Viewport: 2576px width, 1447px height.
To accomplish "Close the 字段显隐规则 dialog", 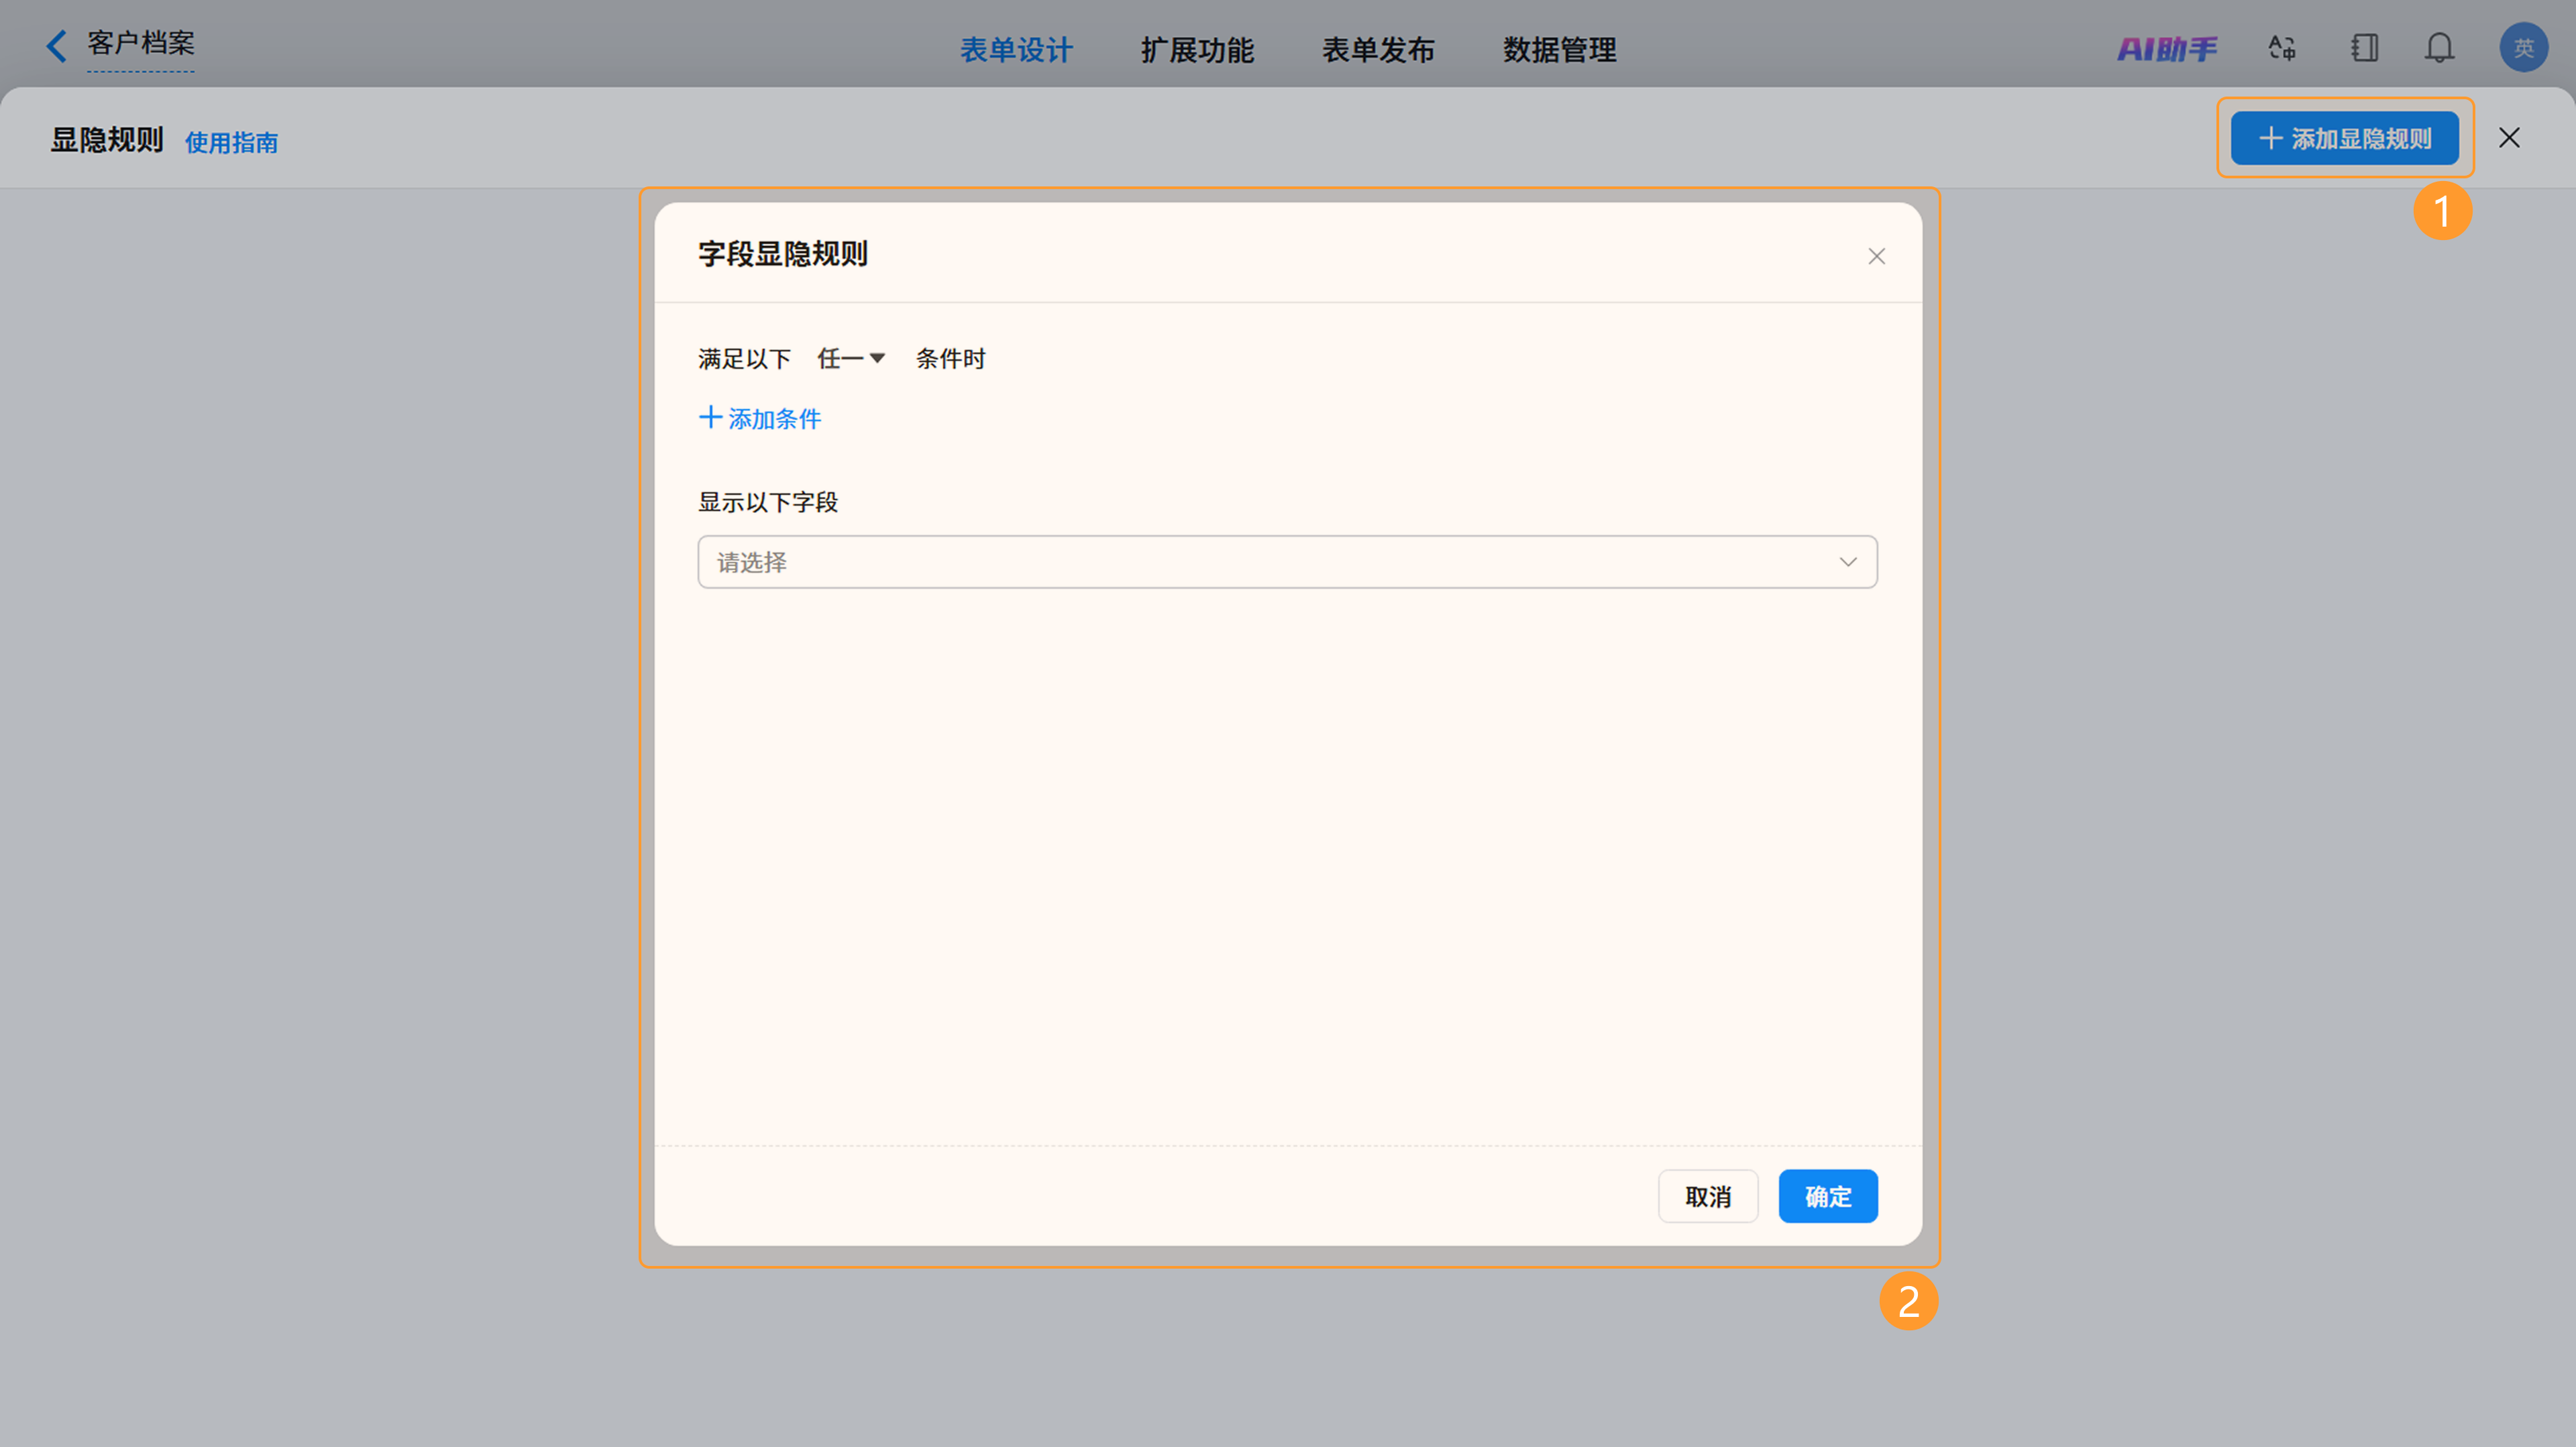I will 1876,257.
